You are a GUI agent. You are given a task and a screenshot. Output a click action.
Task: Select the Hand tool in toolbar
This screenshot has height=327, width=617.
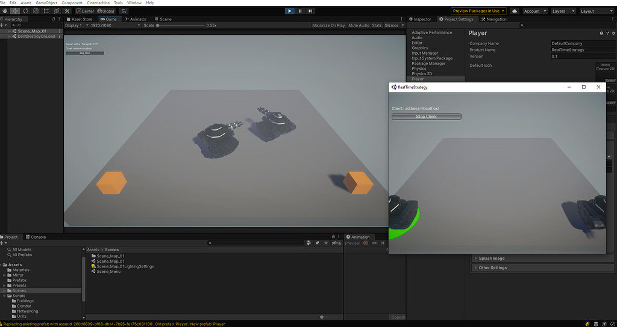(x=5, y=11)
